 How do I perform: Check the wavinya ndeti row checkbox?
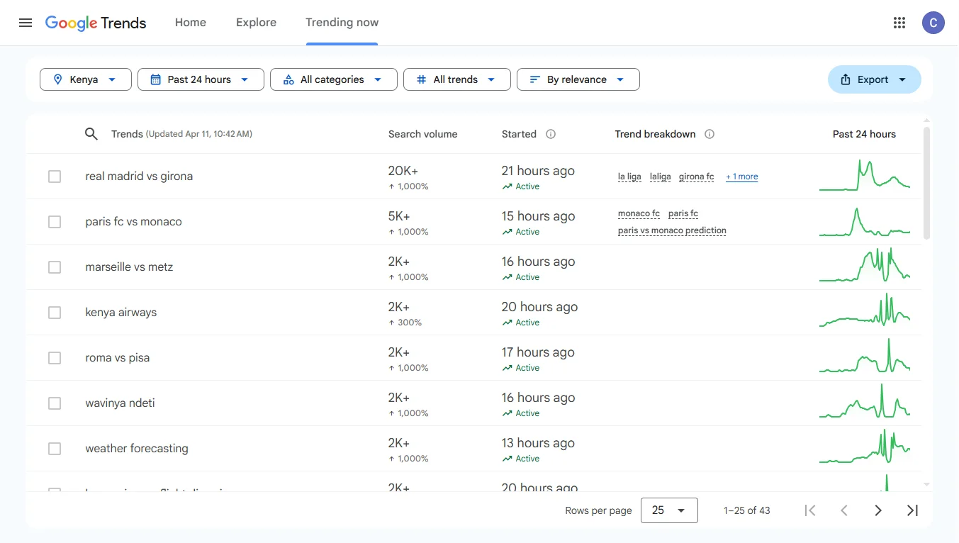coord(55,403)
